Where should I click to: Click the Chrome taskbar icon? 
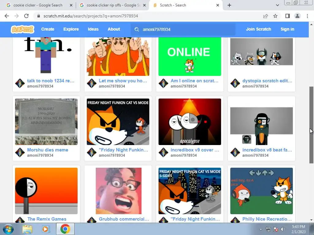[x=65, y=229]
